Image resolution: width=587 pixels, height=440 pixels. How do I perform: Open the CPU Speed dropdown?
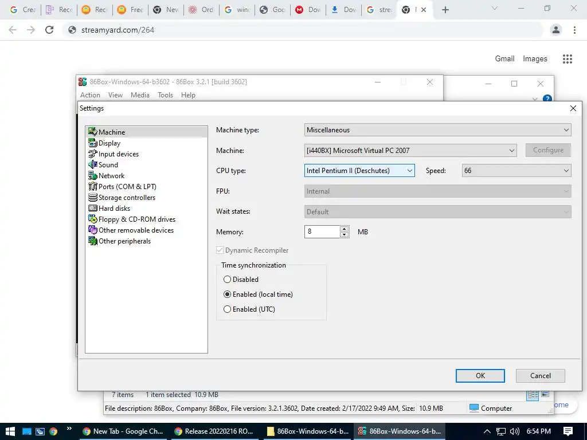(516, 171)
